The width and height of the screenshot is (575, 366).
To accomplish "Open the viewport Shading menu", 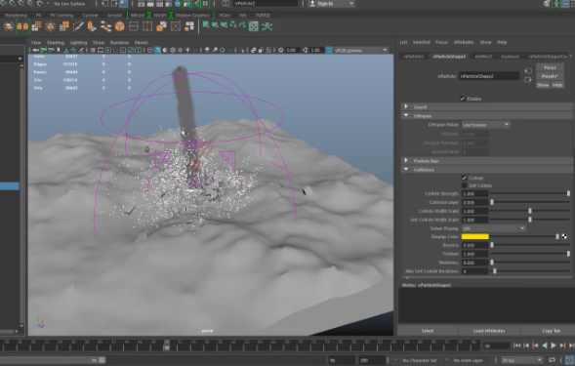I will pos(56,43).
